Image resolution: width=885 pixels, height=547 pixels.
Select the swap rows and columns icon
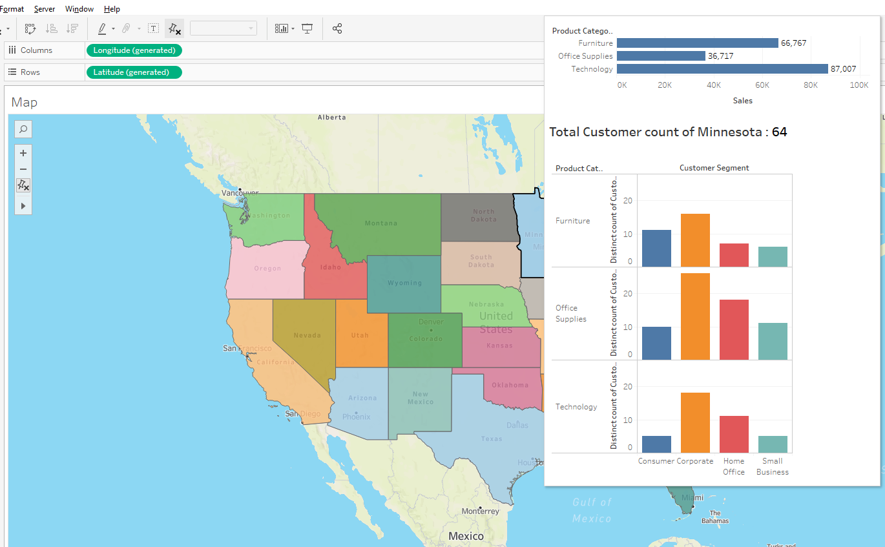(30, 28)
